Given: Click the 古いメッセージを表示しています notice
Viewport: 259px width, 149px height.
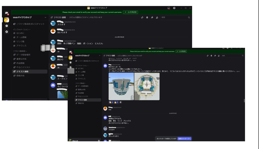Looking at the screenshot, I should point(166,139).
